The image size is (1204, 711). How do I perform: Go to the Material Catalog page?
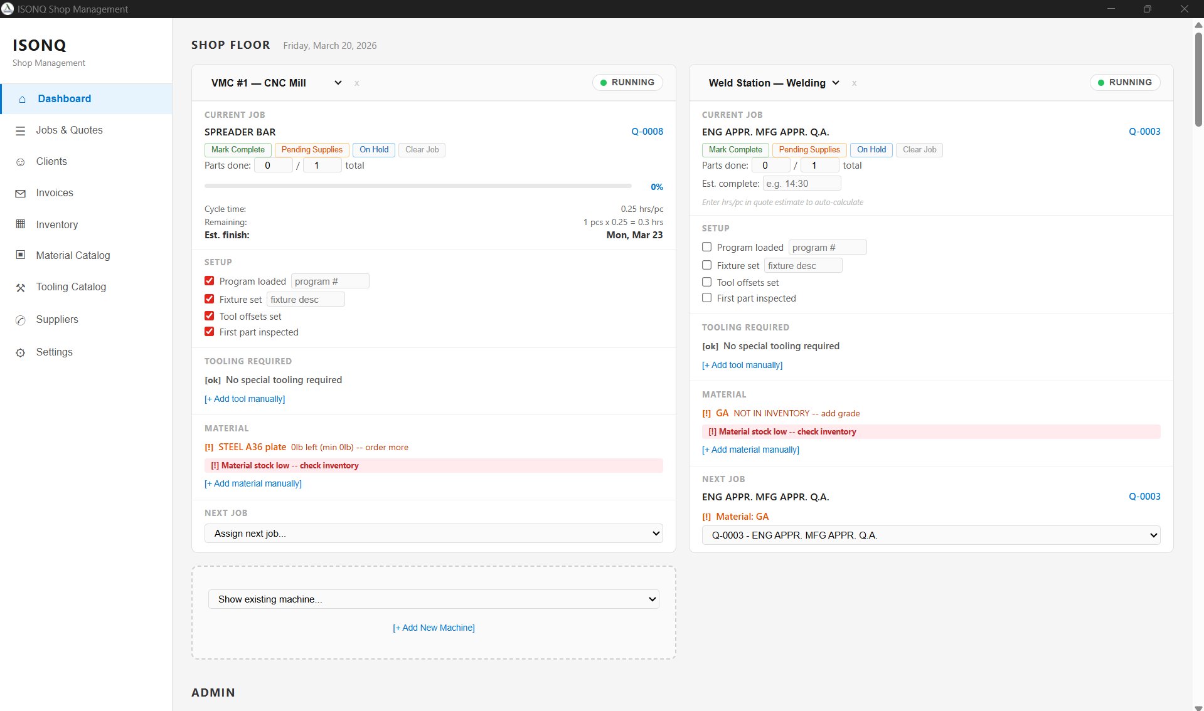pyautogui.click(x=73, y=256)
